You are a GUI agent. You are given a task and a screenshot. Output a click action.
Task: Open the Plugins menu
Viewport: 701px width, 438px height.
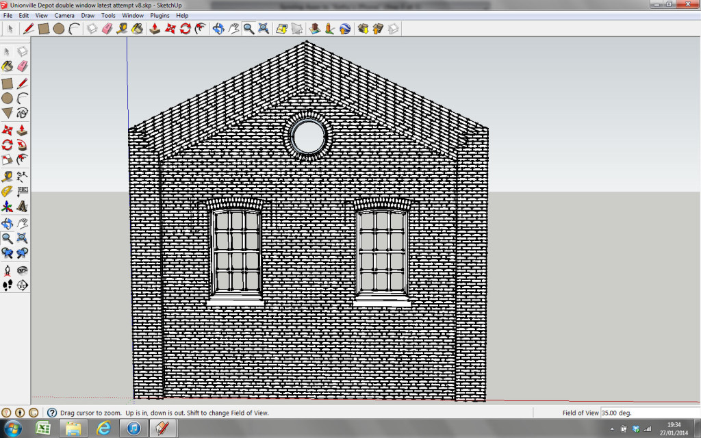[160, 15]
